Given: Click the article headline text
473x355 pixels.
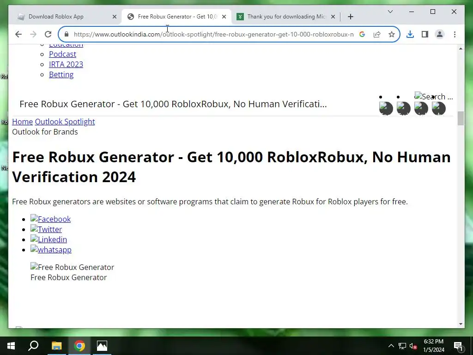Looking at the screenshot, I should 231,167.
